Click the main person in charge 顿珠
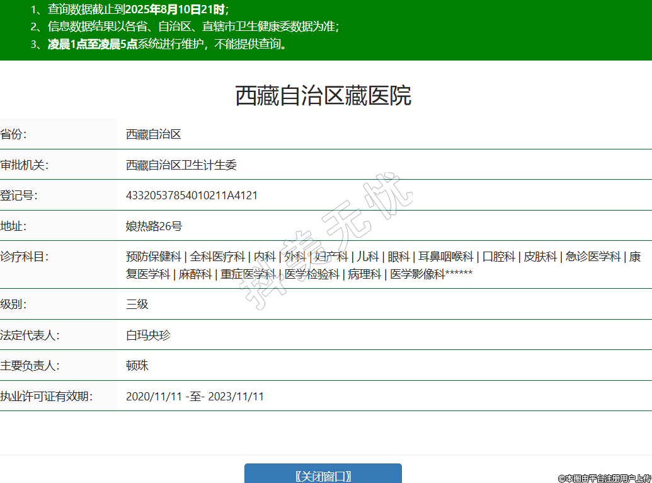652x483 pixels. coord(137,366)
